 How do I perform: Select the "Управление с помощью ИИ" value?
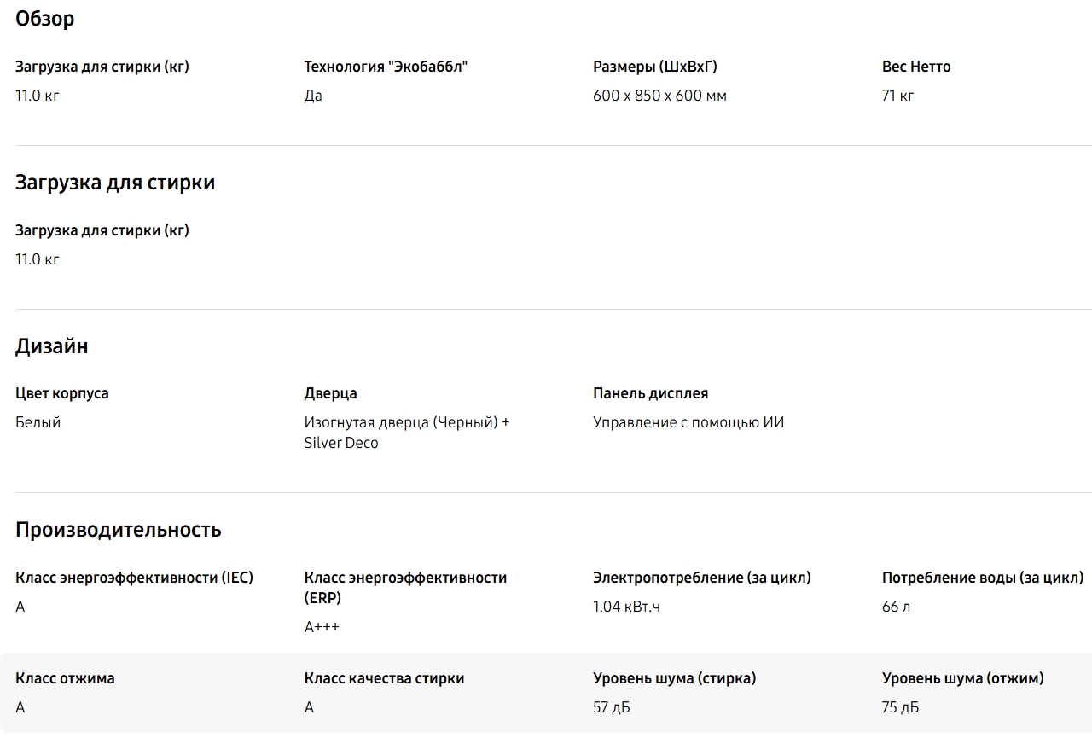(x=688, y=422)
